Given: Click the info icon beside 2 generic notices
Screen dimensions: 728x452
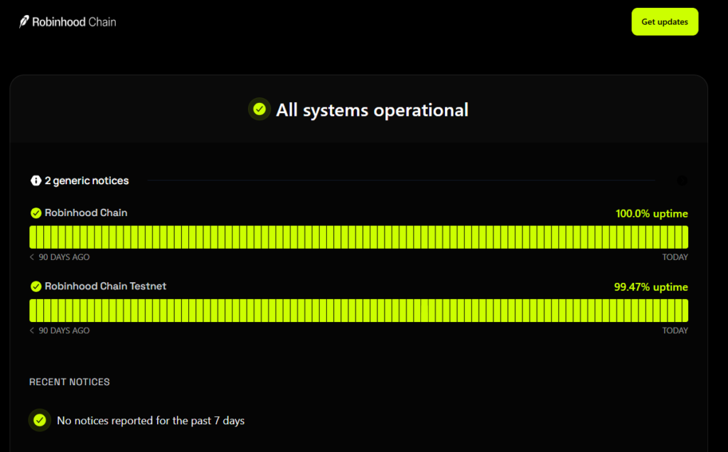Looking at the screenshot, I should pyautogui.click(x=36, y=181).
